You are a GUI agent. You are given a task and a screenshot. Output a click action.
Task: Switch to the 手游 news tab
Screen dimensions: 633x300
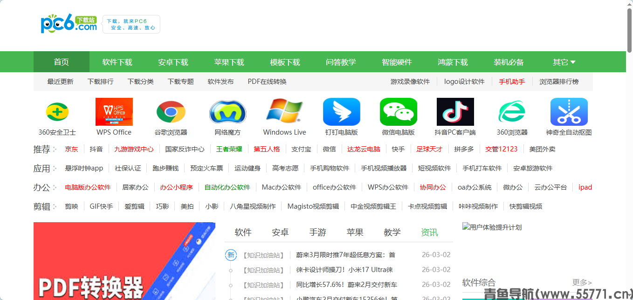tap(318, 232)
